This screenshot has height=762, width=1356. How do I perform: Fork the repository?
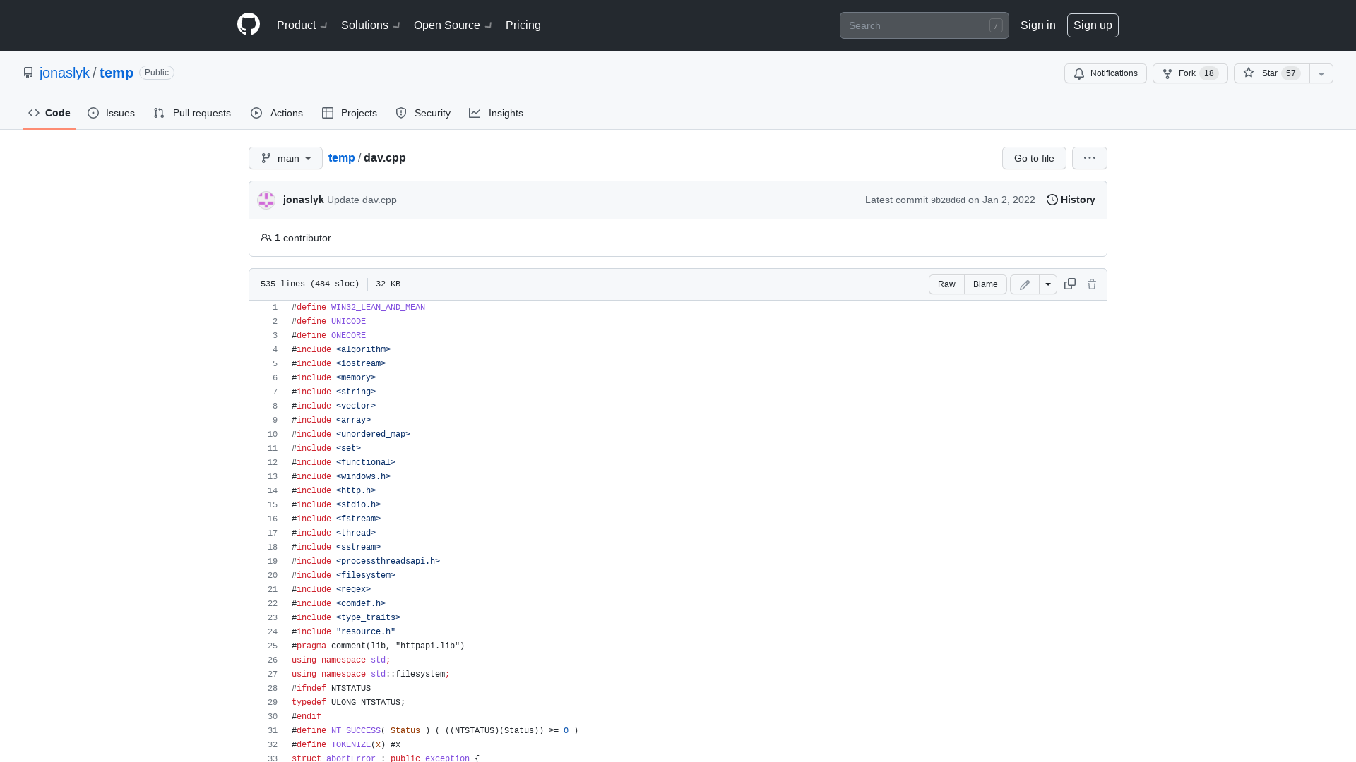pyautogui.click(x=1190, y=73)
